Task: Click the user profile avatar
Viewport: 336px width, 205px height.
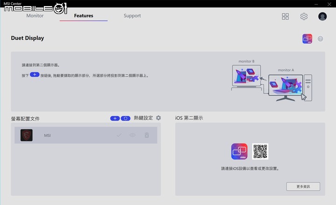Action: [x=322, y=16]
